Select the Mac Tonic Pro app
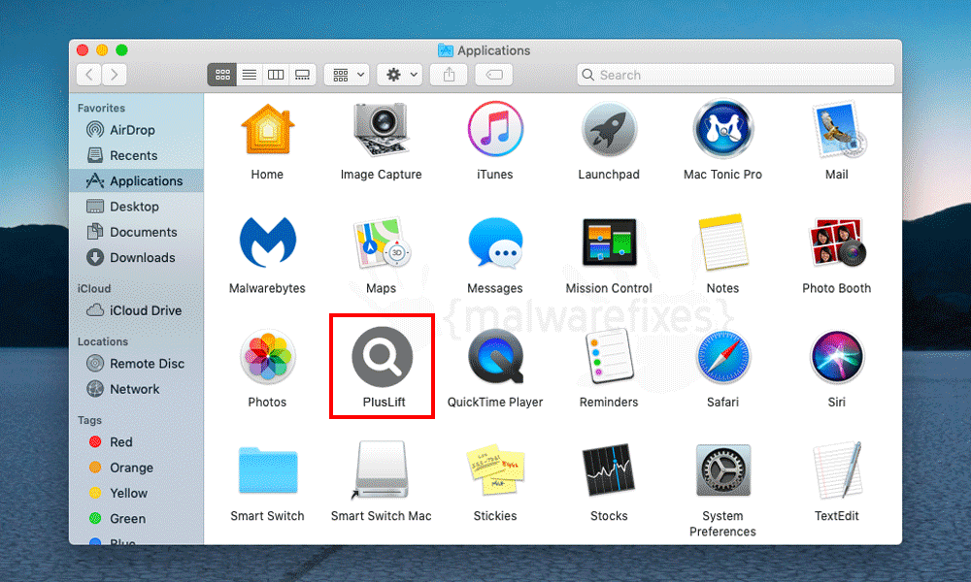 tap(722, 129)
